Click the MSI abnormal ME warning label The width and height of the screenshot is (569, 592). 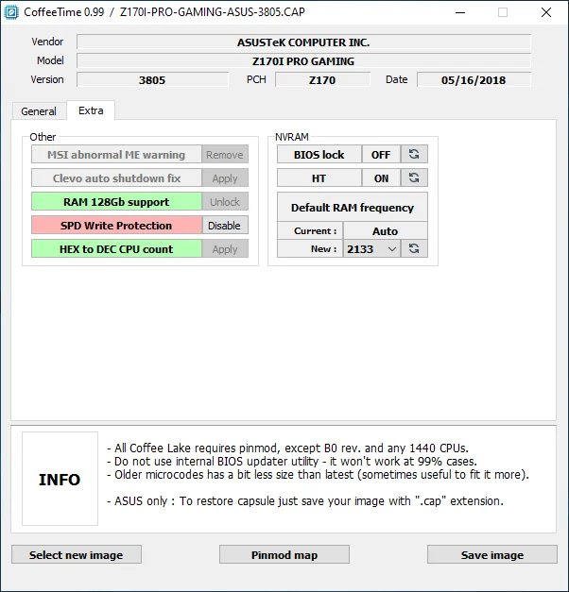(116, 155)
